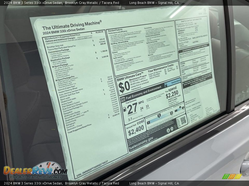Click "The Ultimate Driving Machine" heading

click(72, 25)
